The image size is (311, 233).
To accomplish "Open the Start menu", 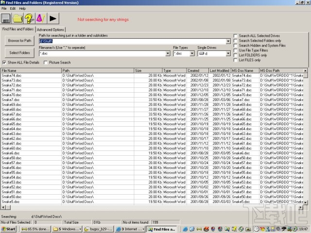I will pyautogui.click(x=8, y=229).
